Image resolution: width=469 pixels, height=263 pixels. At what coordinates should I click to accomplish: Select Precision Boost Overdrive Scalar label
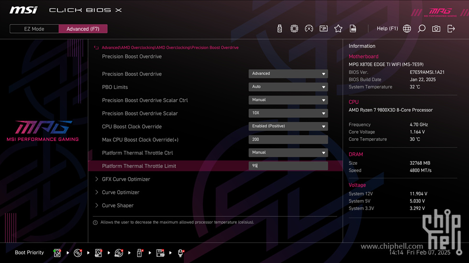point(140,113)
